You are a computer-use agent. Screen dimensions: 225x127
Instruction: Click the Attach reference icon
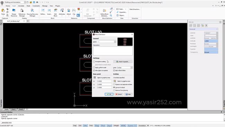coord(69,10)
